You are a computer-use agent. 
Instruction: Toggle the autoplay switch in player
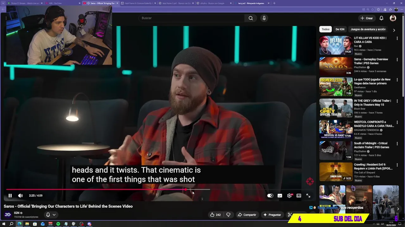pyautogui.click(x=270, y=195)
